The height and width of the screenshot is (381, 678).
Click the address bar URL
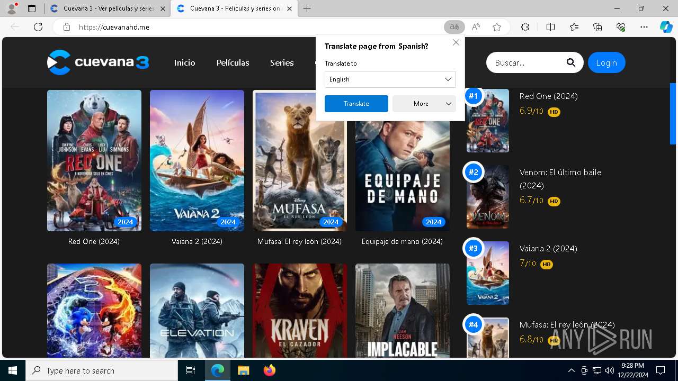(x=114, y=27)
